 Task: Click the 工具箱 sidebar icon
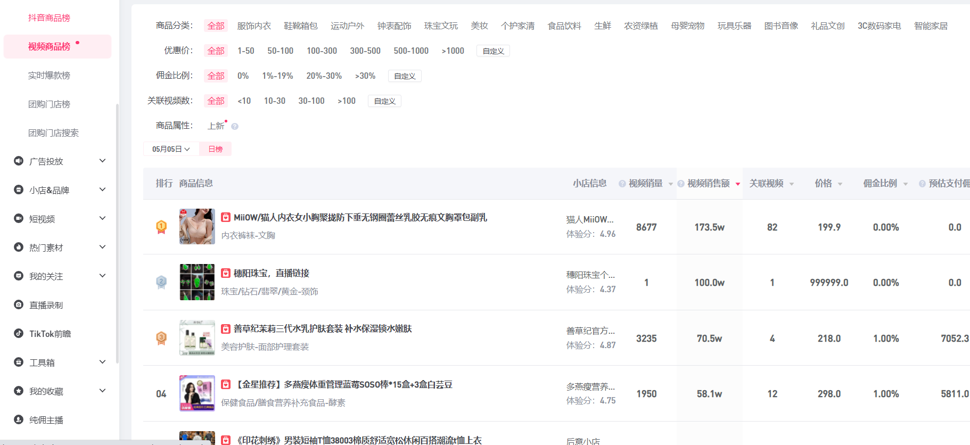19,362
